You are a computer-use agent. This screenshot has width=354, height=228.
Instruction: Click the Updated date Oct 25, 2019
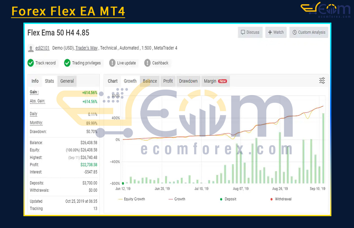click(81, 201)
